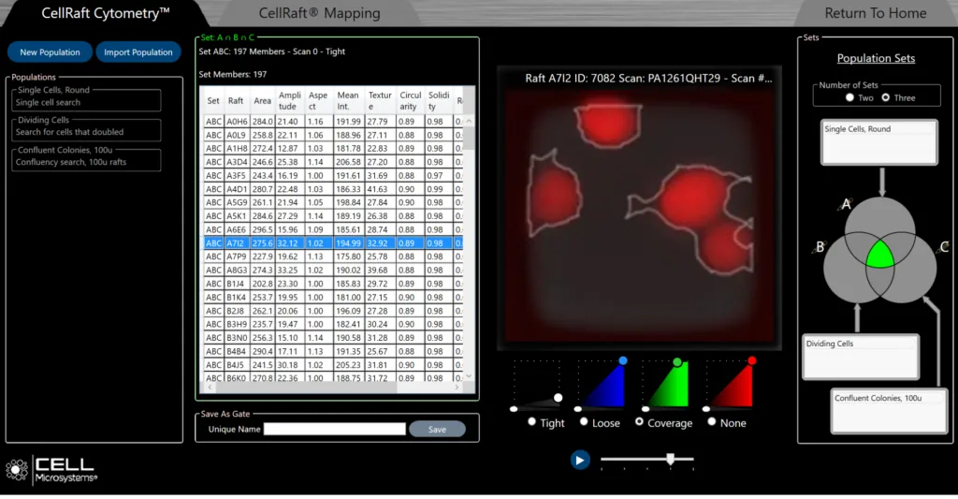Click the horizontal scroll right arrow of table
Viewport: 958px width, 499px height.
tap(457, 387)
